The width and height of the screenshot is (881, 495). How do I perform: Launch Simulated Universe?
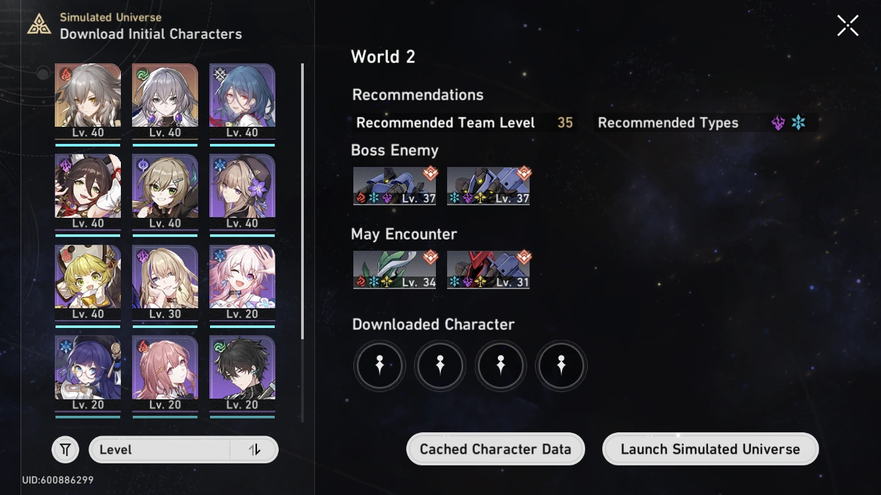(x=711, y=449)
